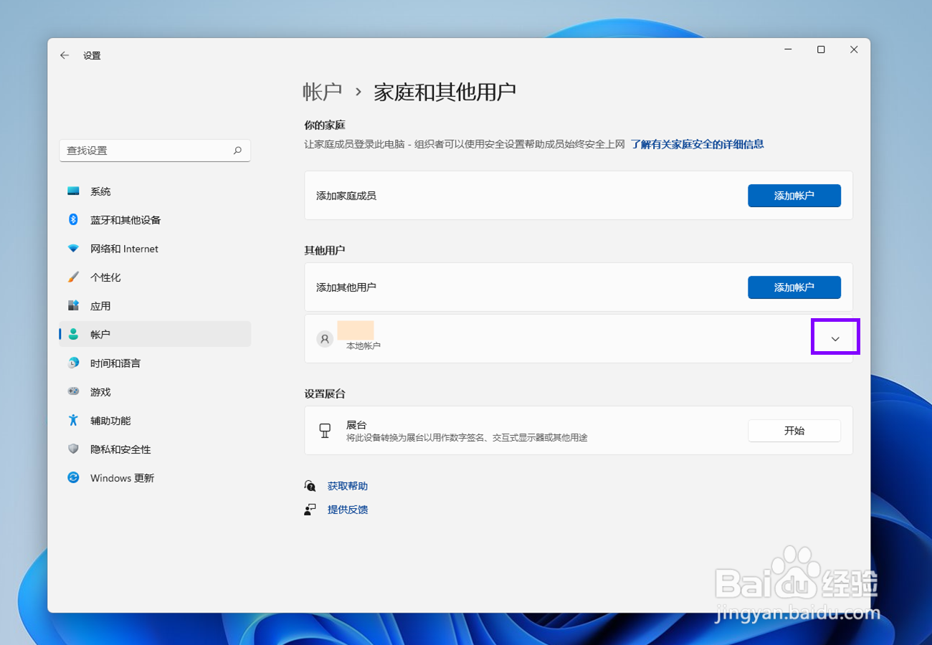Image resolution: width=932 pixels, height=645 pixels.
Task: Open 辅助功能 settings page
Action: [155, 421]
